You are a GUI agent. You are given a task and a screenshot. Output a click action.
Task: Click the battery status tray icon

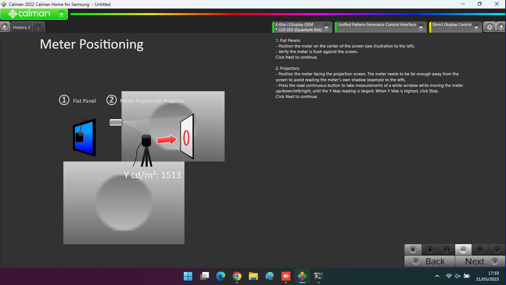coord(467,276)
